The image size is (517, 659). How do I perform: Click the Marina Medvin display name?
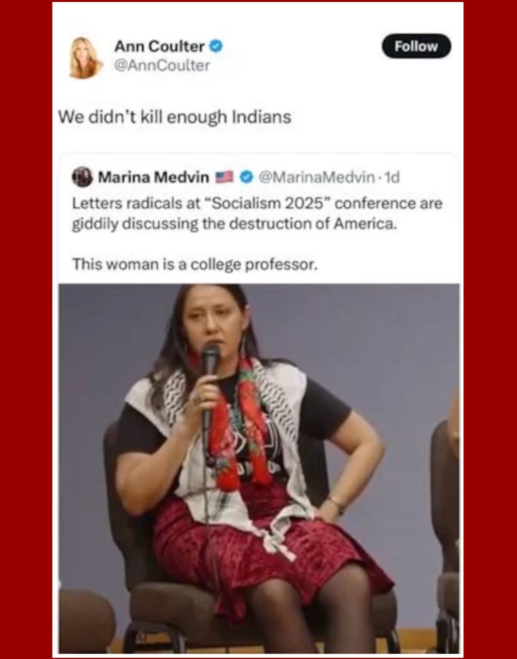coord(154,177)
